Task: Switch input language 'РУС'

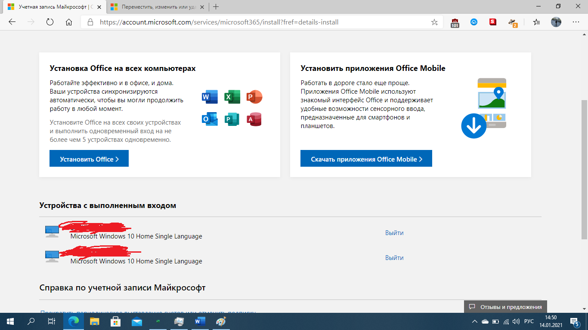Action: click(x=529, y=321)
